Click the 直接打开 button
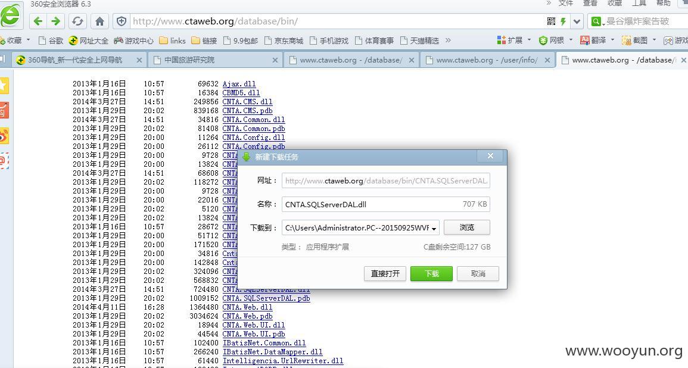The image size is (688, 368). click(x=385, y=274)
